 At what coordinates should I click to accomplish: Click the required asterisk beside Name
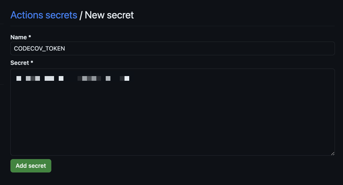tap(30, 37)
